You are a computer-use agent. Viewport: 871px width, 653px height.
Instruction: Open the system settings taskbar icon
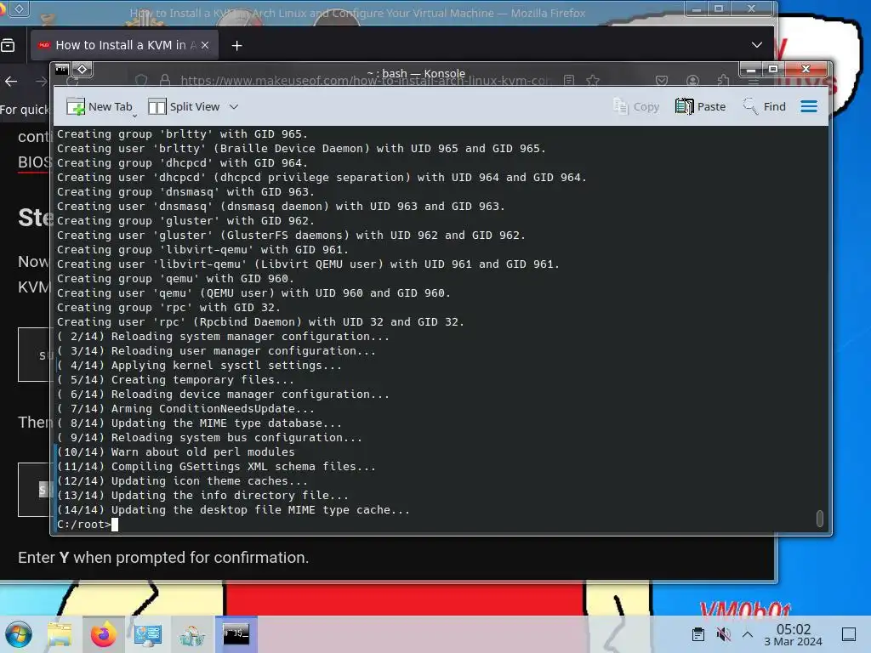148,634
